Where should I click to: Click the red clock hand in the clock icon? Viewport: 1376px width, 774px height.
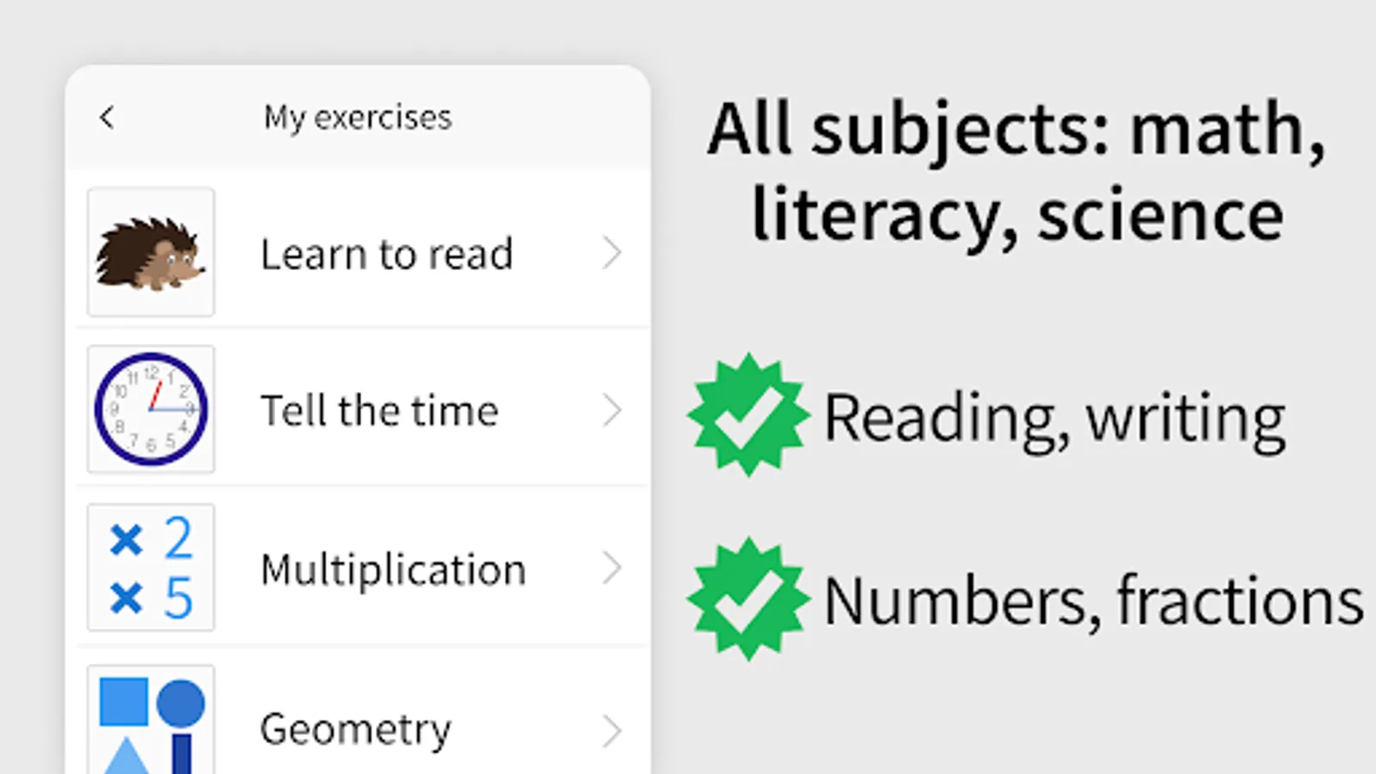[156, 396]
